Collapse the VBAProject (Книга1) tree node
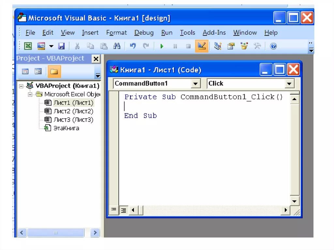This screenshot has height=250, width=334. tap(21, 86)
